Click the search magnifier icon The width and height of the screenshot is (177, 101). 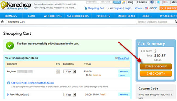tap(176, 21)
